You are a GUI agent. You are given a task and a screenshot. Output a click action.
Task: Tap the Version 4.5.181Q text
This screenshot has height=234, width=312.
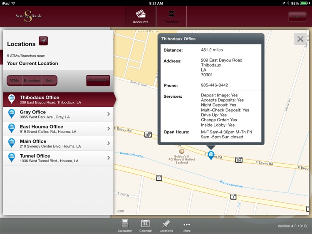click(x=292, y=226)
